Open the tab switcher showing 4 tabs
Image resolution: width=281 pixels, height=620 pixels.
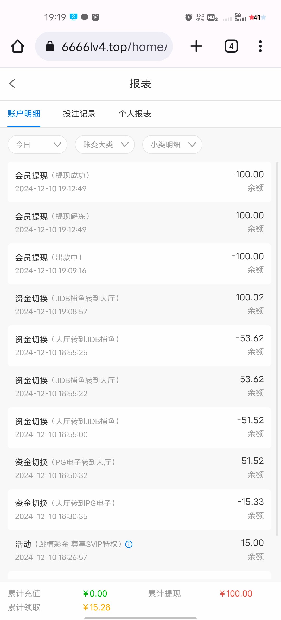[231, 46]
